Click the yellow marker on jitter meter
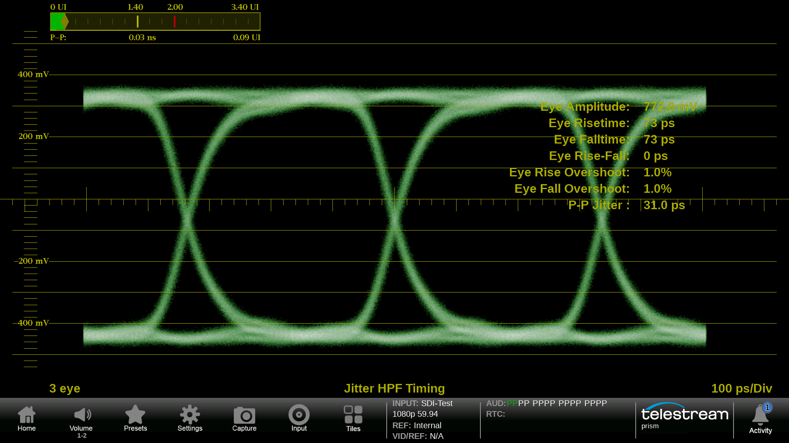This screenshot has width=789, height=443. (x=138, y=21)
